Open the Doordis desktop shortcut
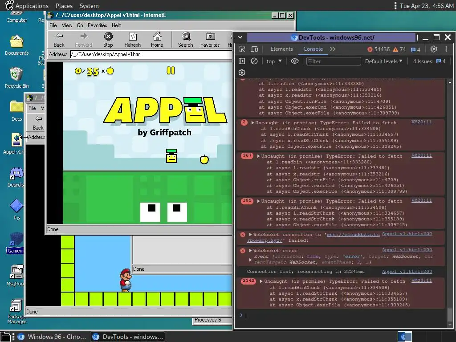Screen dimensions: 456x342 point(16,177)
